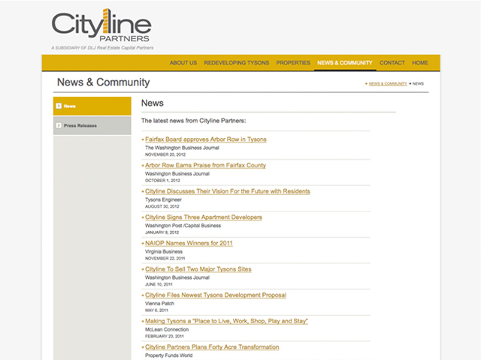Click the arrow icon beside Press Releases
The width and height of the screenshot is (481, 360).
tap(59, 125)
